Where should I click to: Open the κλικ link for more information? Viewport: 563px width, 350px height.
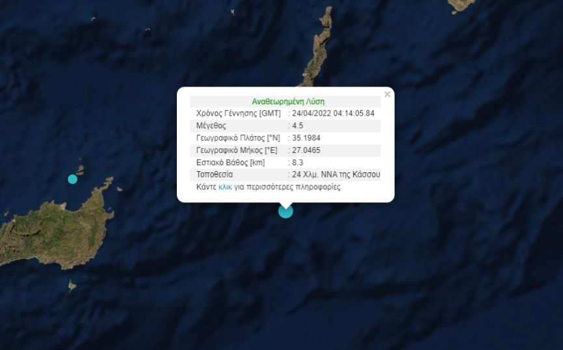(x=225, y=187)
